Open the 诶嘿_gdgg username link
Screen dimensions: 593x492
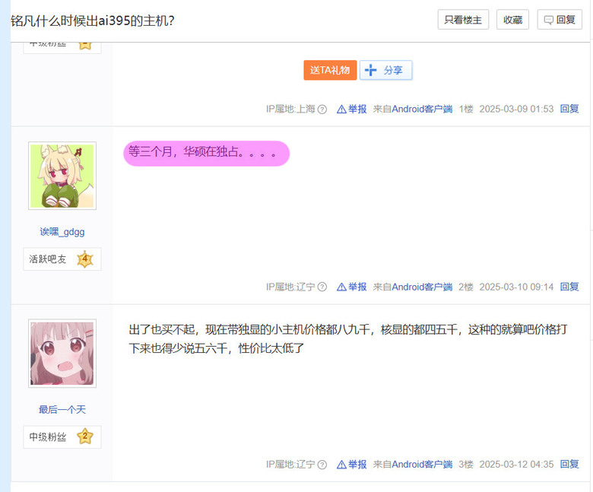click(62, 231)
